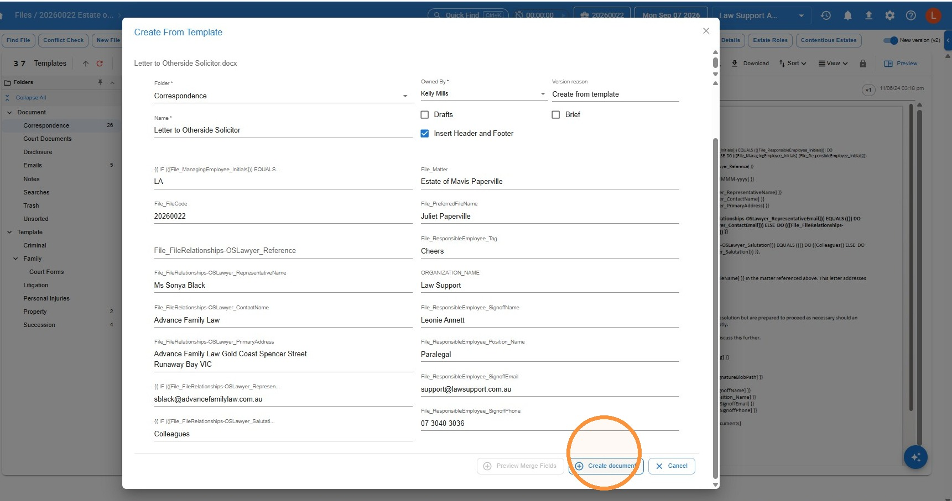Click the SignoffPhone field 07 3040 3036
Screen dimensions: 952x501
coord(550,424)
